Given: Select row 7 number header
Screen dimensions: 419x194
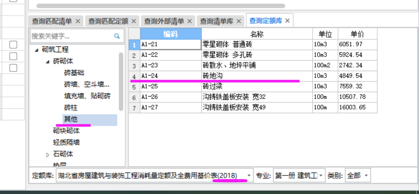Looking at the screenshot, I should [x=135, y=108].
